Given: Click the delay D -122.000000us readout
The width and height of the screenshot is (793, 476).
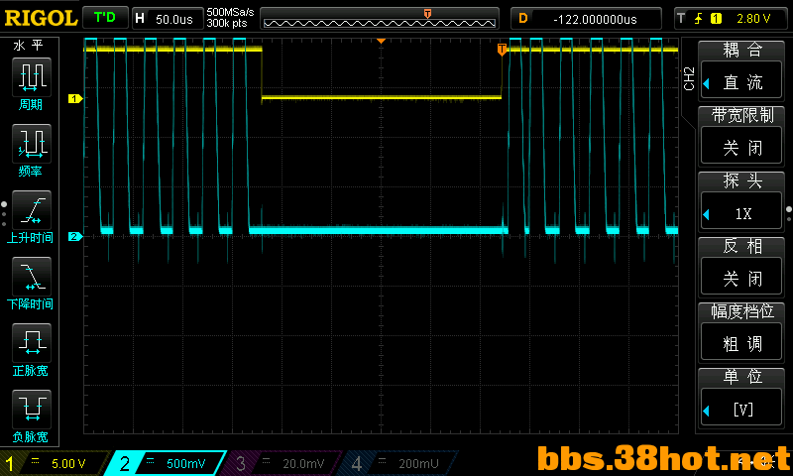Looking at the screenshot, I should [x=595, y=19].
